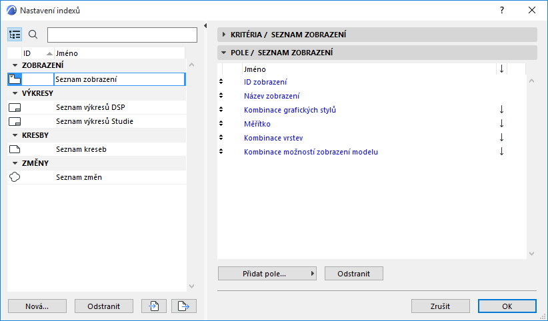Click the left Odstranit button under index list
This screenshot has height=321, width=548.
click(x=104, y=306)
